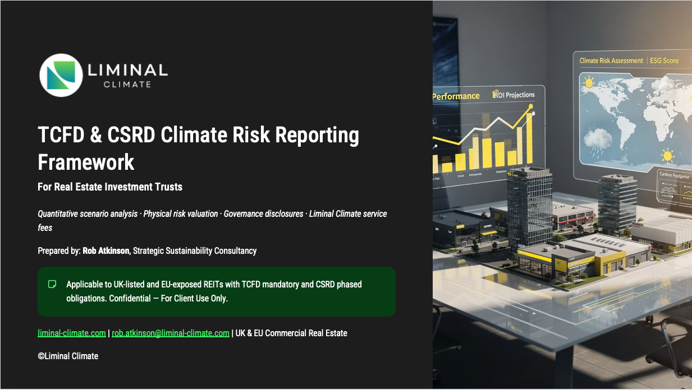Click the note icon in green callout
The height and width of the screenshot is (390, 692).
point(52,284)
